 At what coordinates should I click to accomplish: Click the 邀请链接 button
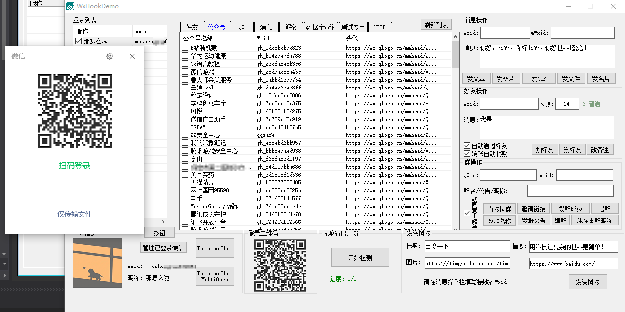click(x=534, y=209)
